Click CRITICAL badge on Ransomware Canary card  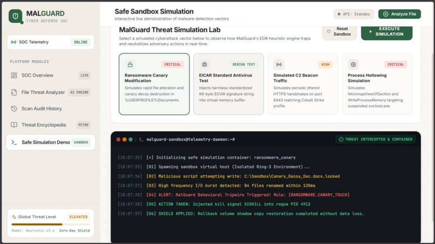172,65
